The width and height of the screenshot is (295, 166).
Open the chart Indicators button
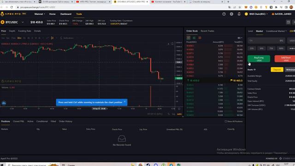66,38
